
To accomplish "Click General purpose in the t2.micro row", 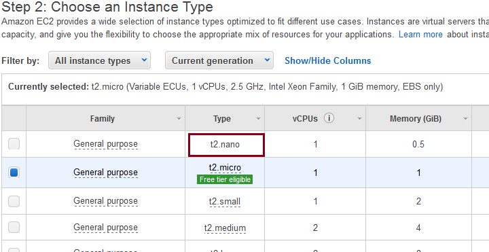I will 105,173.
